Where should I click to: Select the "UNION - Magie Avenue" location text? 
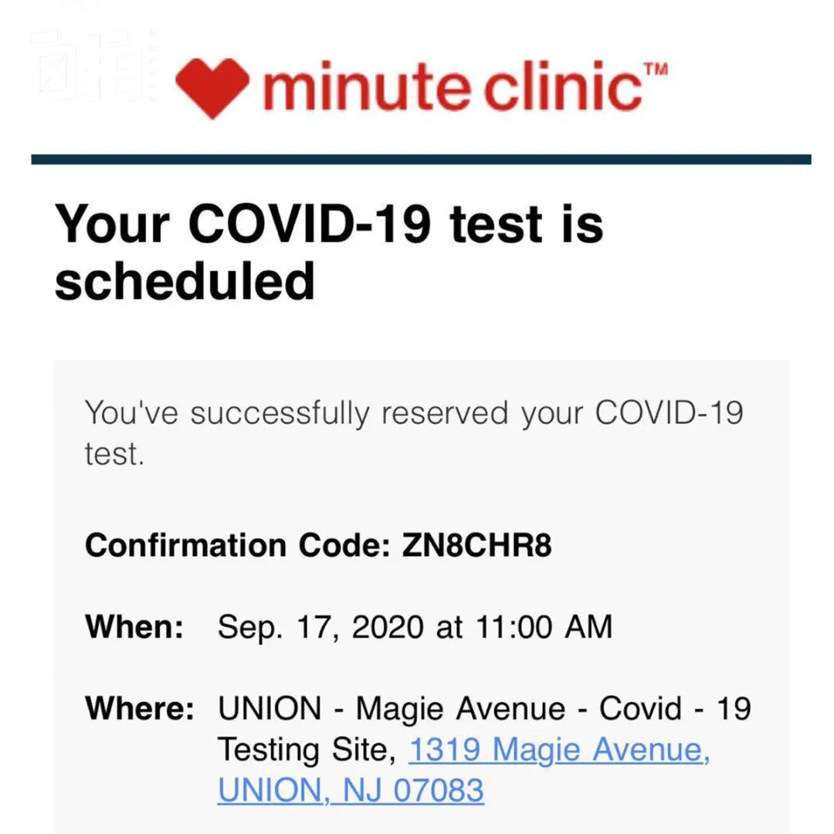pyautogui.click(x=392, y=708)
